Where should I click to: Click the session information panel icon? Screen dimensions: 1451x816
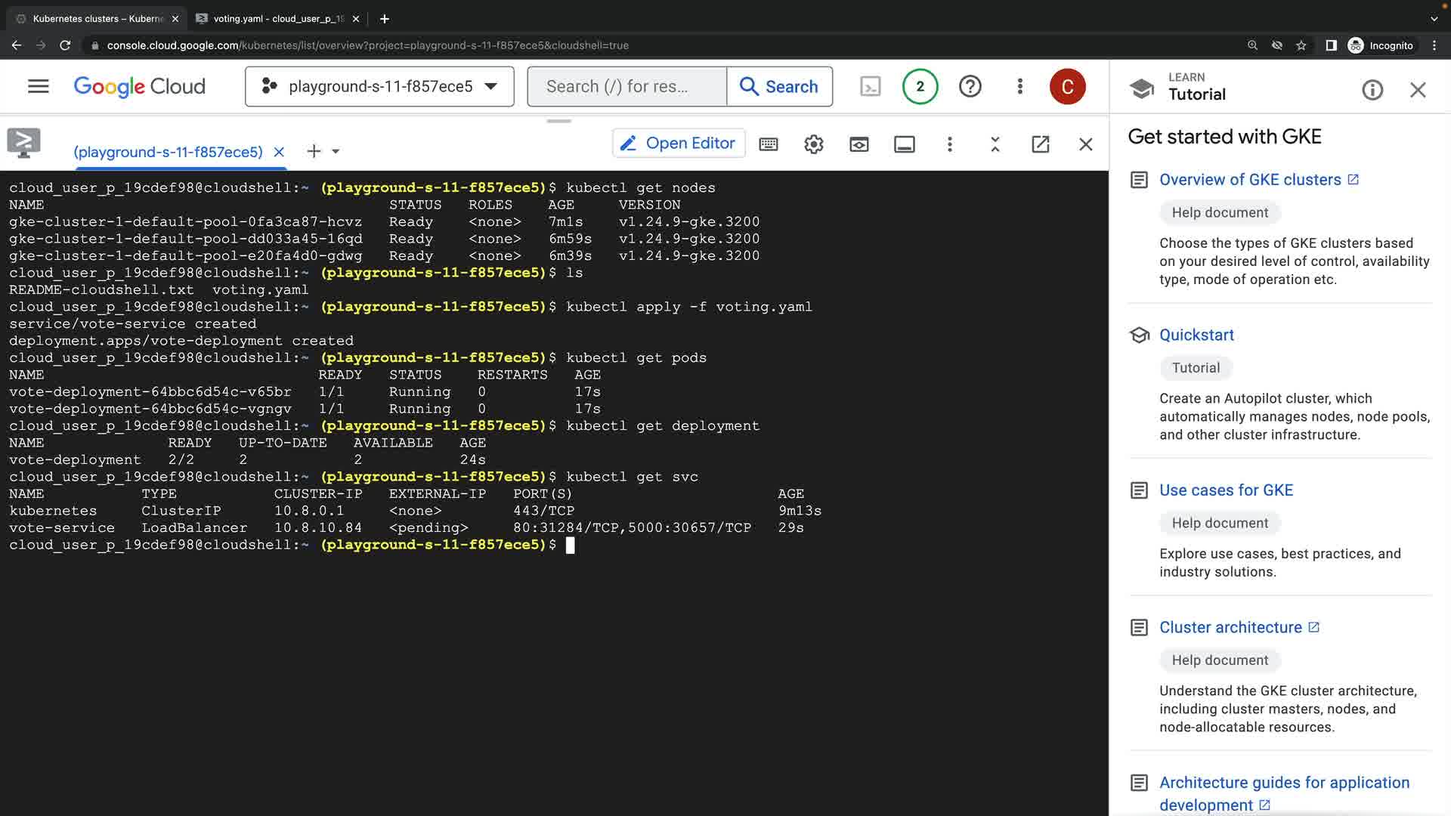coord(904,144)
